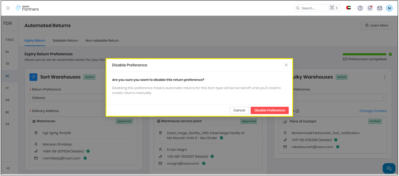The width and height of the screenshot is (399, 176).
Task: Click the UAE flag country selector
Action: click(x=349, y=8)
